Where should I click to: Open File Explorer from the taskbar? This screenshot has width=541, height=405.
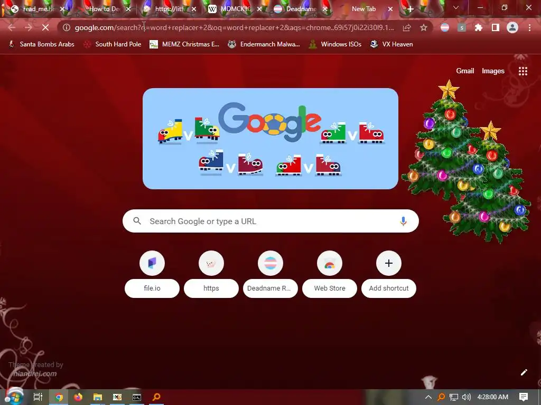pos(98,397)
